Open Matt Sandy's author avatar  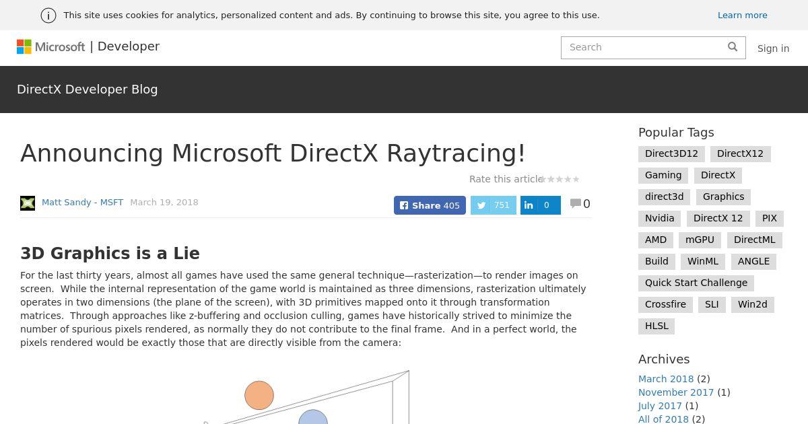click(x=28, y=203)
